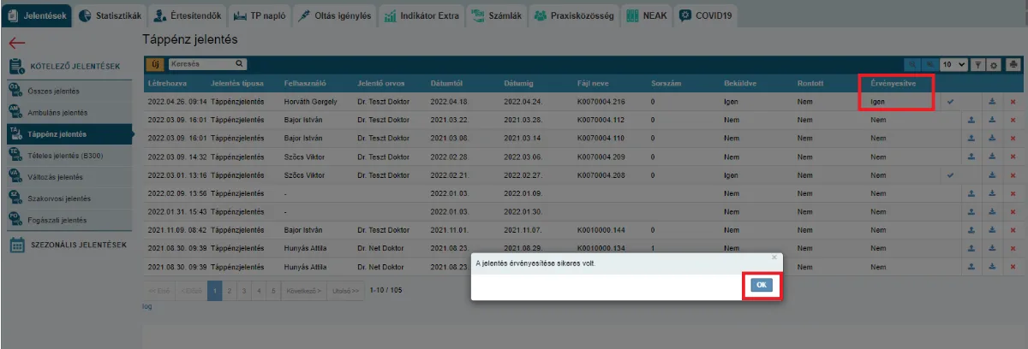This screenshot has height=349, width=1028.
Task: Upload the K0070004.110 report
Action: point(971,138)
